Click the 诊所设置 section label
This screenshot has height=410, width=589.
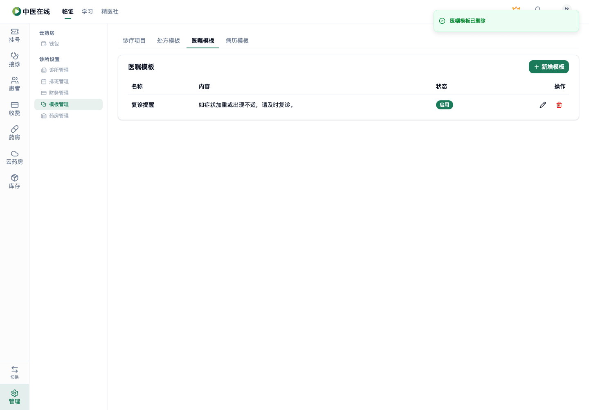pos(49,59)
